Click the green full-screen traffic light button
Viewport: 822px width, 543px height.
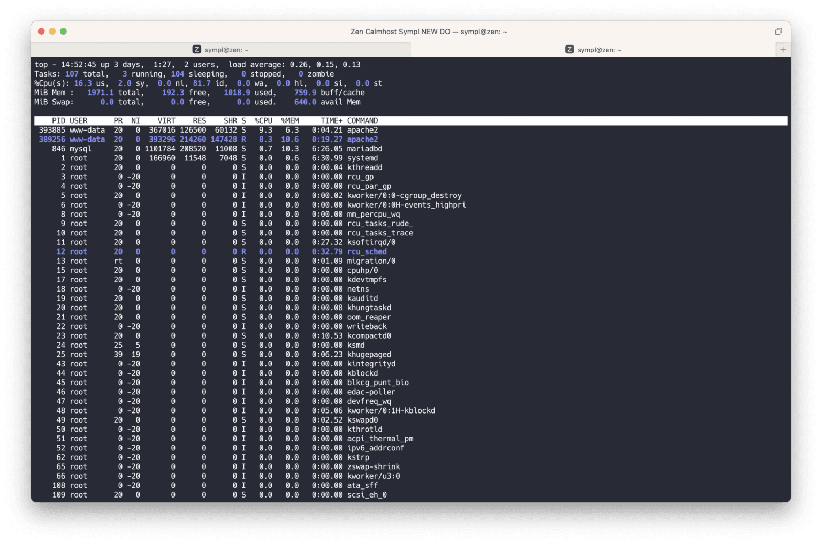click(x=63, y=32)
